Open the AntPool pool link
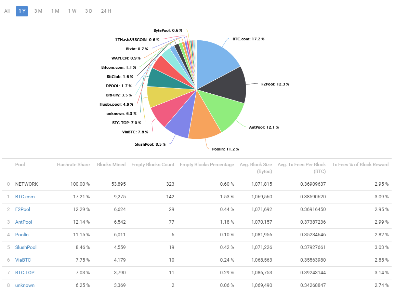 click(24, 222)
